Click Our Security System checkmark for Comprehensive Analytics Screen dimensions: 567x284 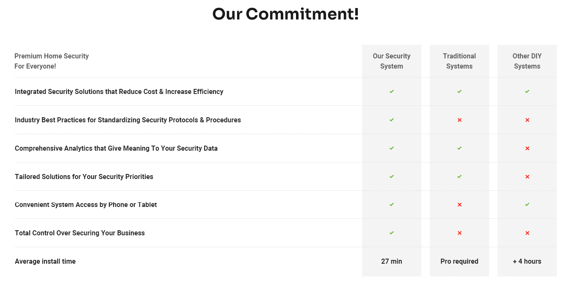click(x=392, y=148)
